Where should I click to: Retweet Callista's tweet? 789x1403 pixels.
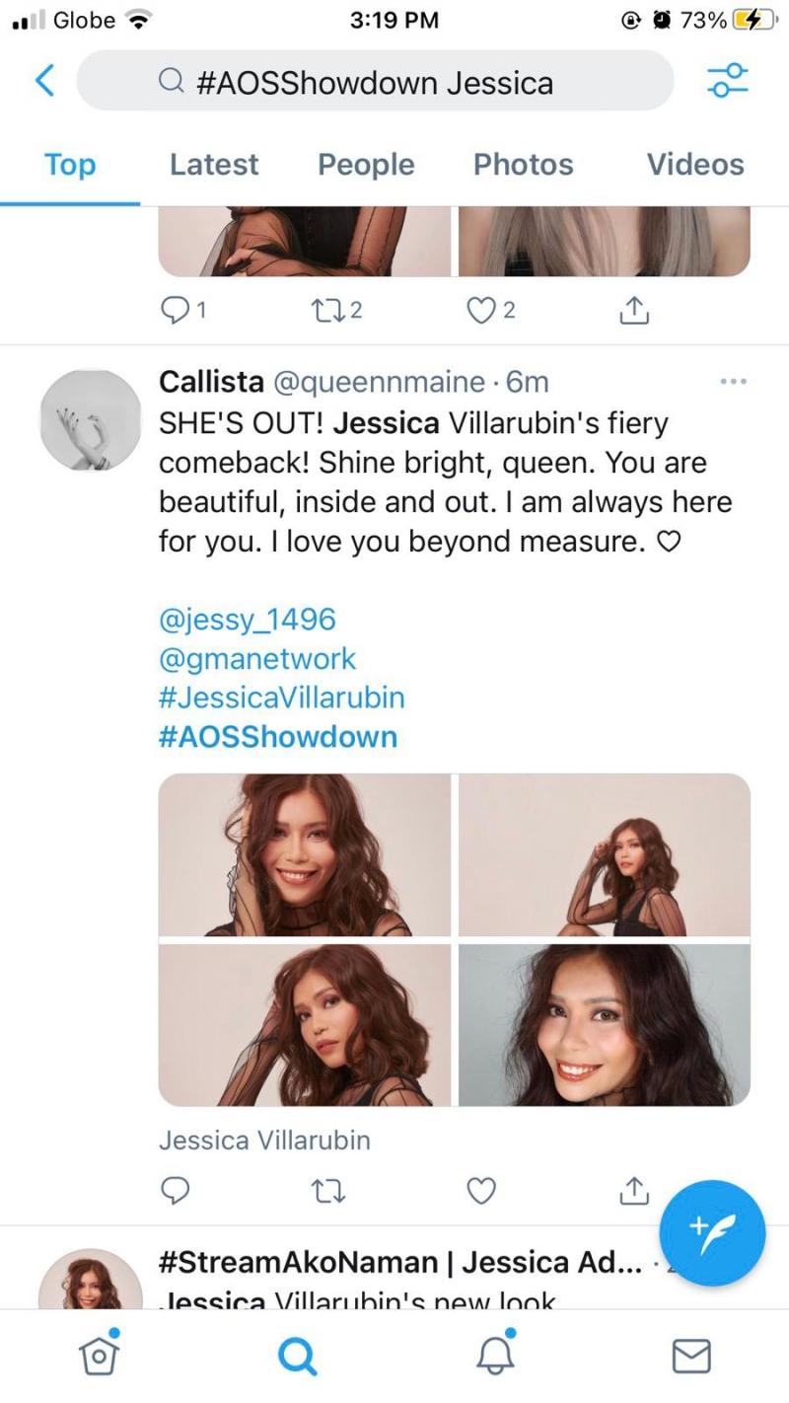point(328,1191)
